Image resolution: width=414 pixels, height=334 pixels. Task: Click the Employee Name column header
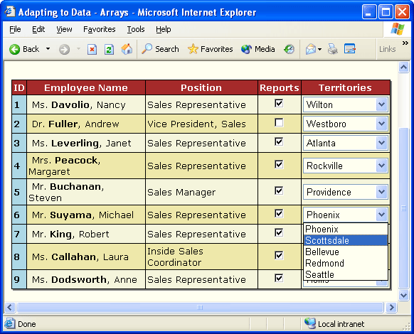[86, 88]
